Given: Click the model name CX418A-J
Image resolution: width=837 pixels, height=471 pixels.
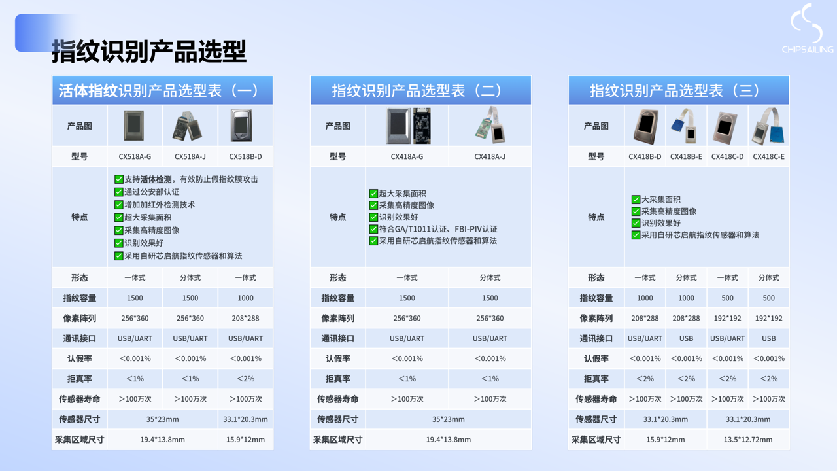Looking at the screenshot, I should pos(490,157).
